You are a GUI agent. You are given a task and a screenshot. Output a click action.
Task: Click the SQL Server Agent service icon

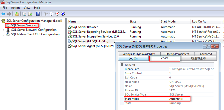(70, 46)
